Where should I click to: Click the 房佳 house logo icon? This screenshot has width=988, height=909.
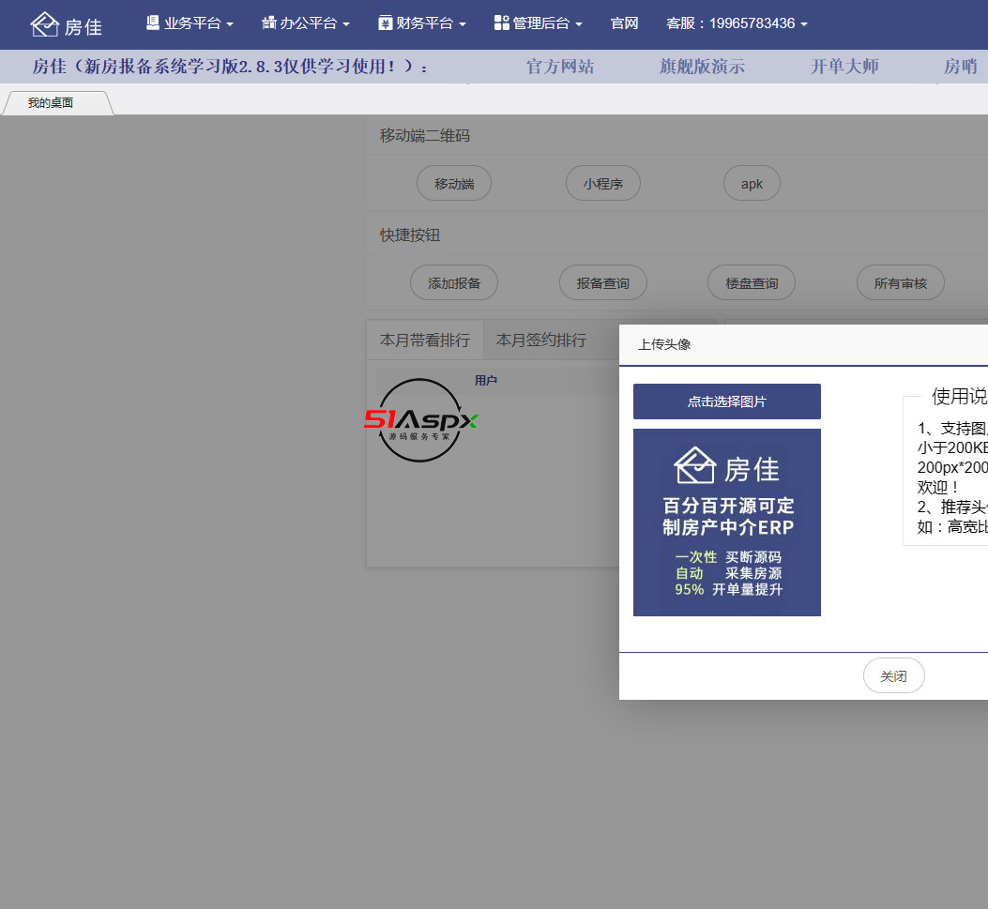45,24
